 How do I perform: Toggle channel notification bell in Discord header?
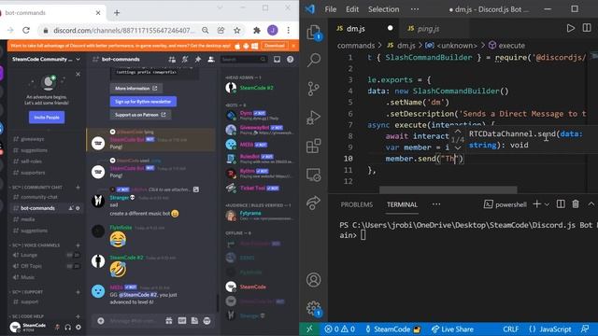[185, 60]
